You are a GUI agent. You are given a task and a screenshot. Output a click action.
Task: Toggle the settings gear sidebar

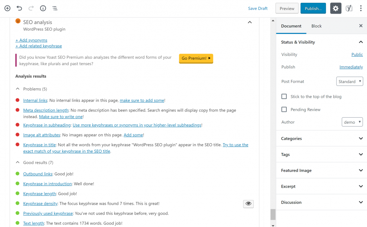(x=335, y=9)
